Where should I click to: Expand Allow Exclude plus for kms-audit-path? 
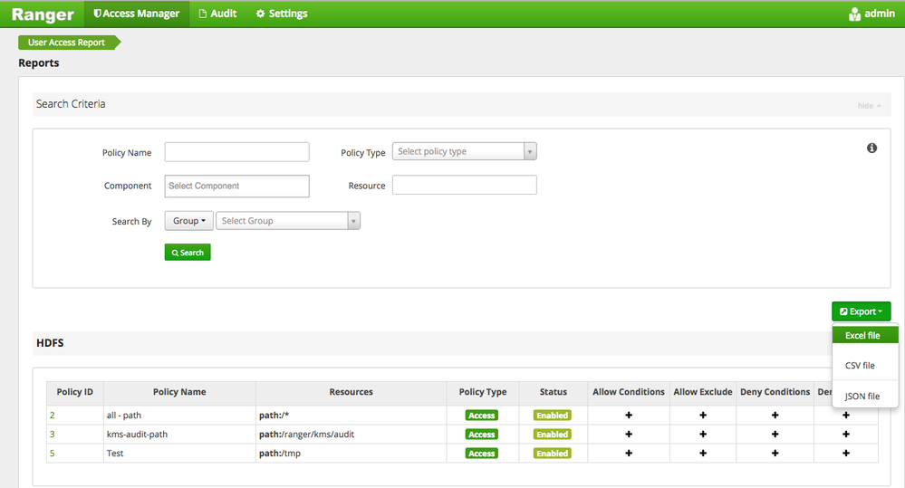[702, 434]
